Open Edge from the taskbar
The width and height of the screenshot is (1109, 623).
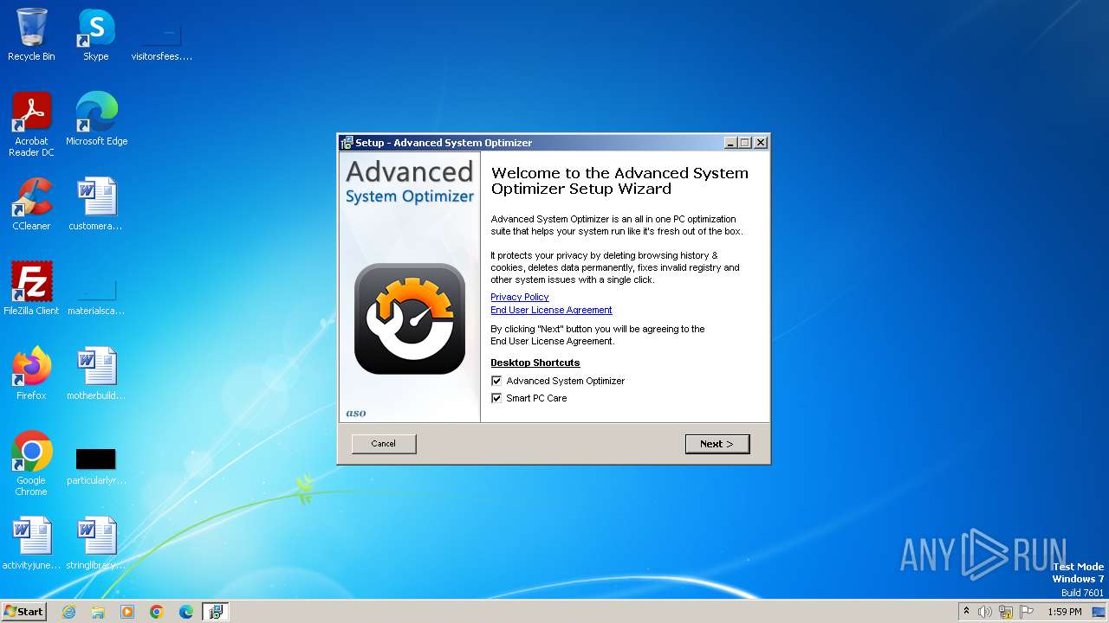pos(186,612)
